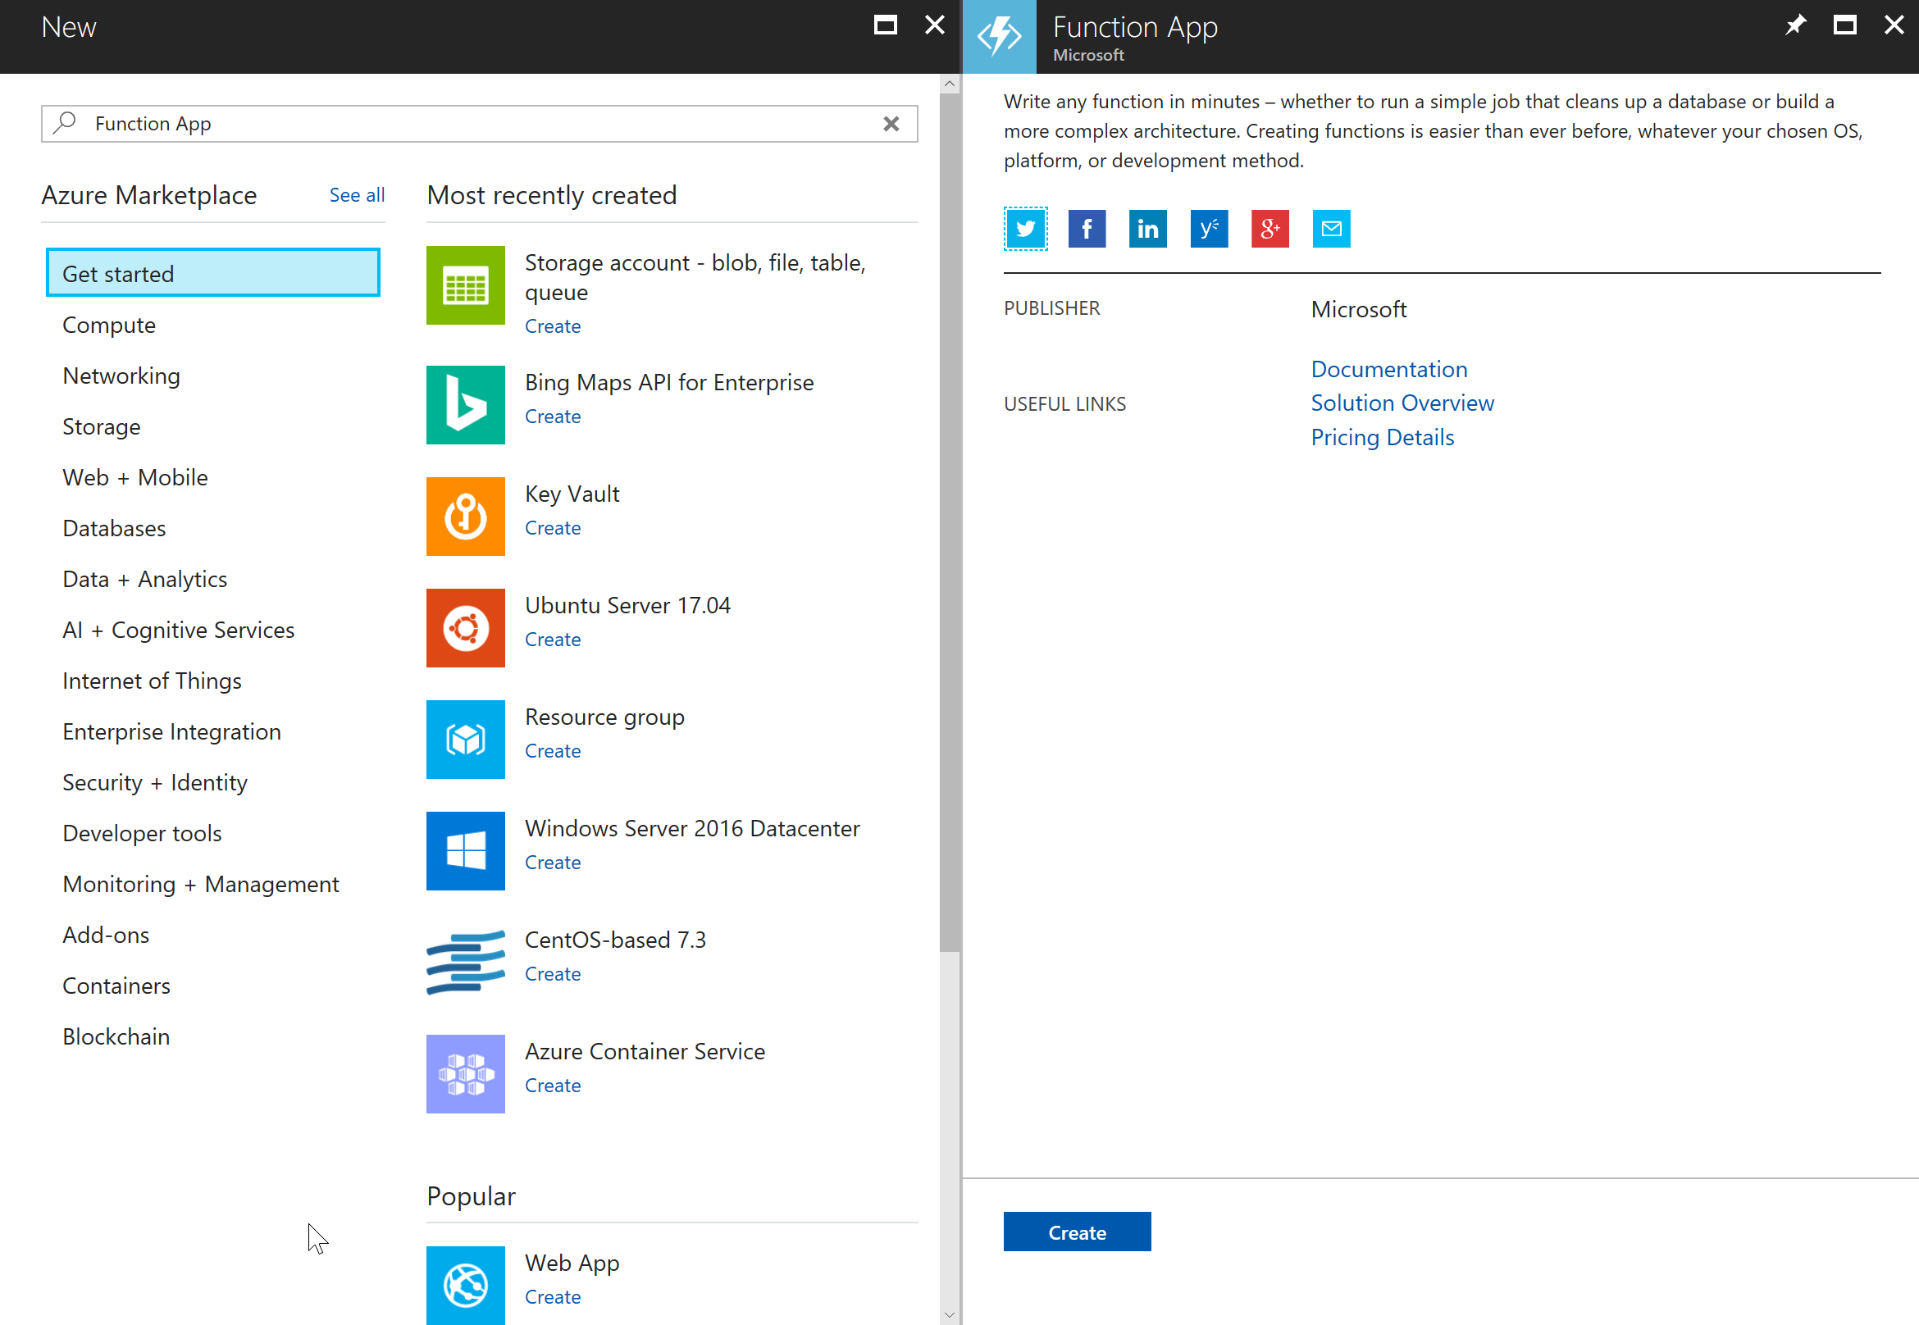Click the scrollbar up arrow
The image size is (1919, 1325).
[x=949, y=84]
